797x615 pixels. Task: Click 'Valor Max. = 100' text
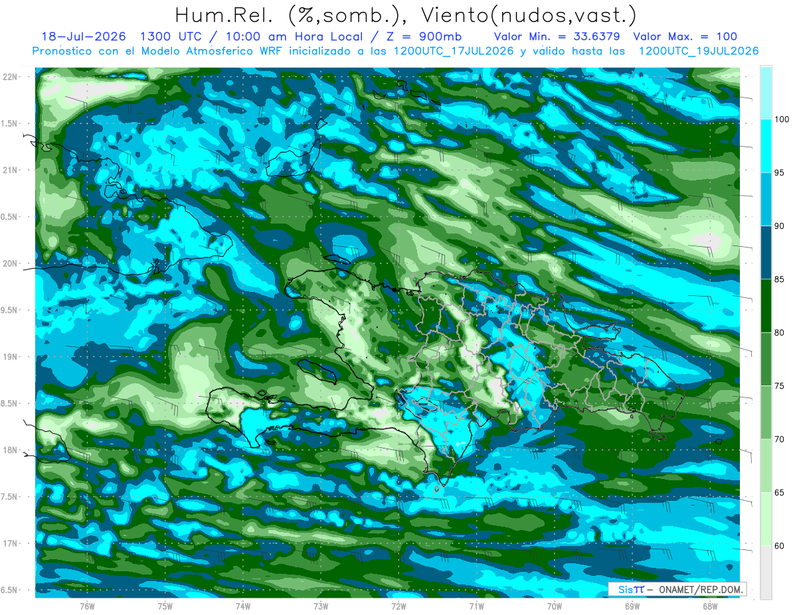click(685, 36)
